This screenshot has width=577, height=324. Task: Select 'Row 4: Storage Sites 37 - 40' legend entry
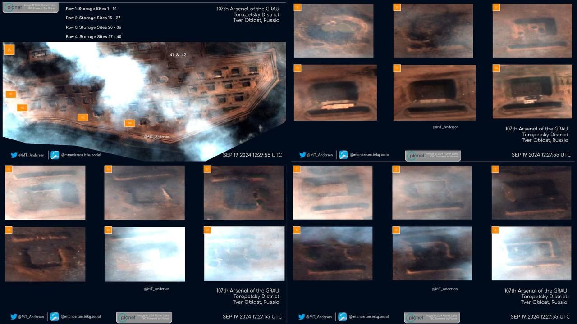coord(93,37)
